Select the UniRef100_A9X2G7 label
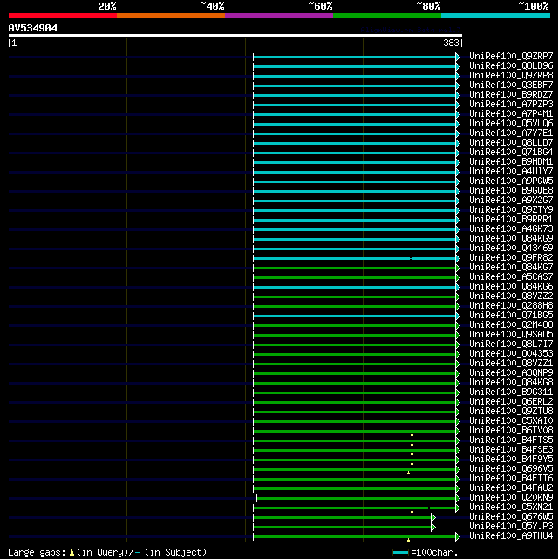The height and width of the screenshot is (559, 558). point(511,200)
